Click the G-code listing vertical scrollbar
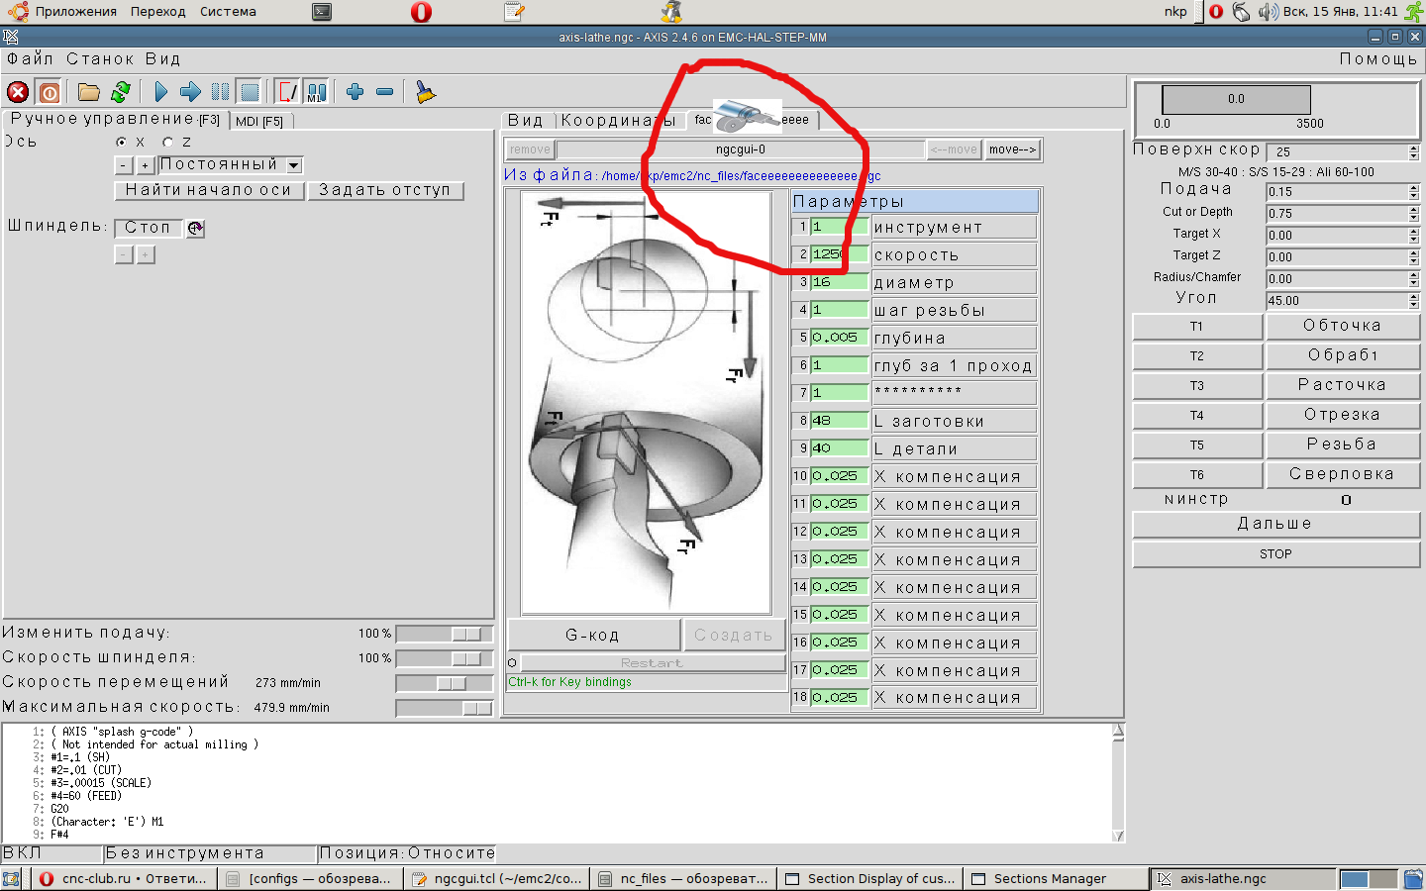The width and height of the screenshot is (1426, 891). 1118,782
